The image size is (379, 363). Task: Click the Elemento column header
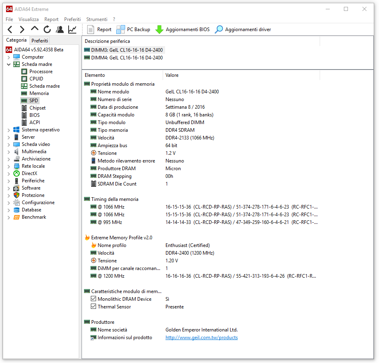coord(123,75)
